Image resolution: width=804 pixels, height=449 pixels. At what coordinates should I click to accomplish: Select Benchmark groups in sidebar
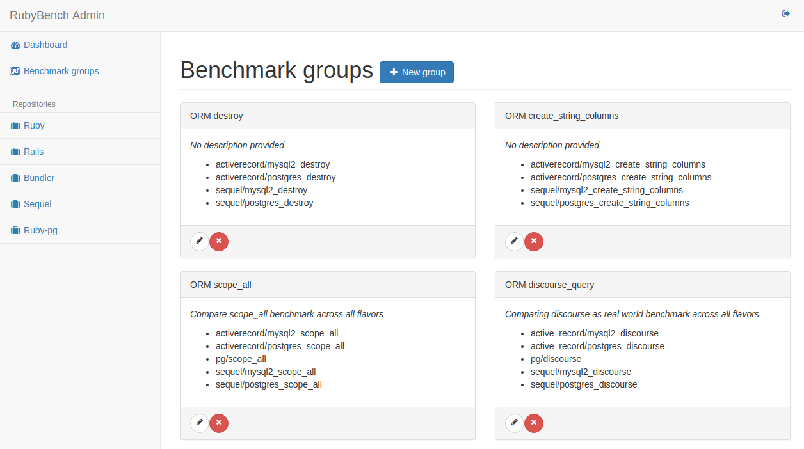61,71
